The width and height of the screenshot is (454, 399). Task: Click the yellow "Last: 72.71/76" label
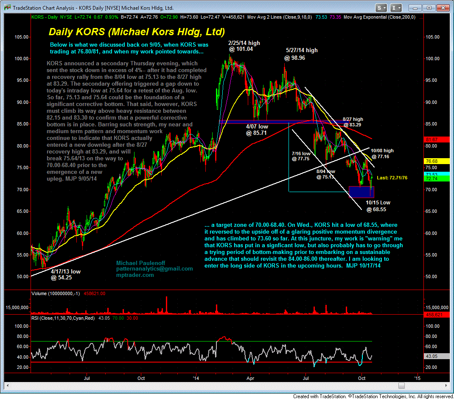coord(392,178)
